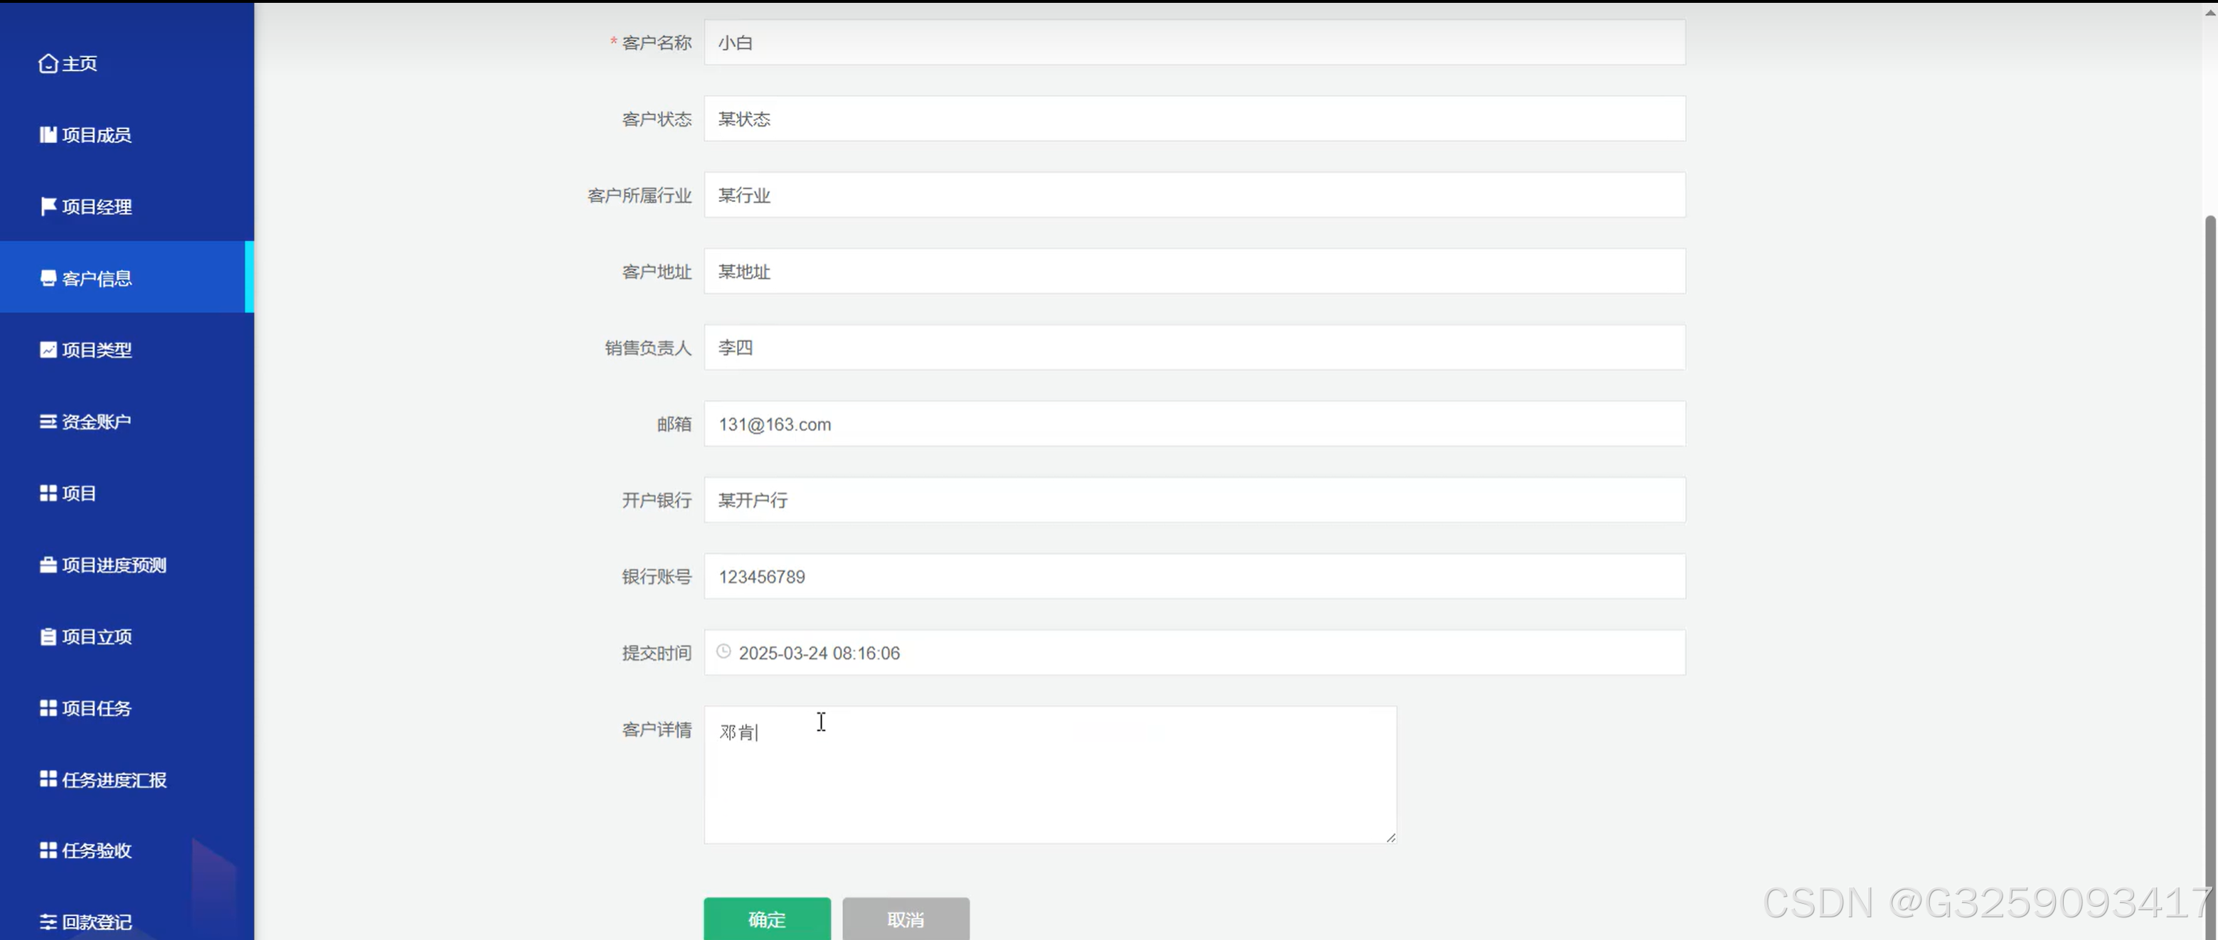Click the 客户所属行业 field label
Image resolution: width=2218 pixels, height=940 pixels.
pos(640,196)
